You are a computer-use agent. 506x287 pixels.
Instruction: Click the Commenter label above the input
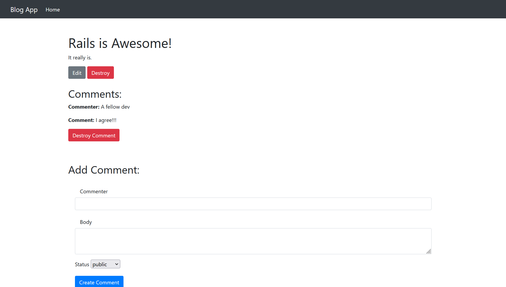click(x=94, y=191)
